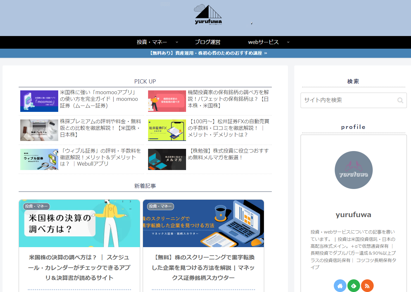Viewport: 411px width, 292px height.
Task: Open the home icon in profile
Action: 340,286
